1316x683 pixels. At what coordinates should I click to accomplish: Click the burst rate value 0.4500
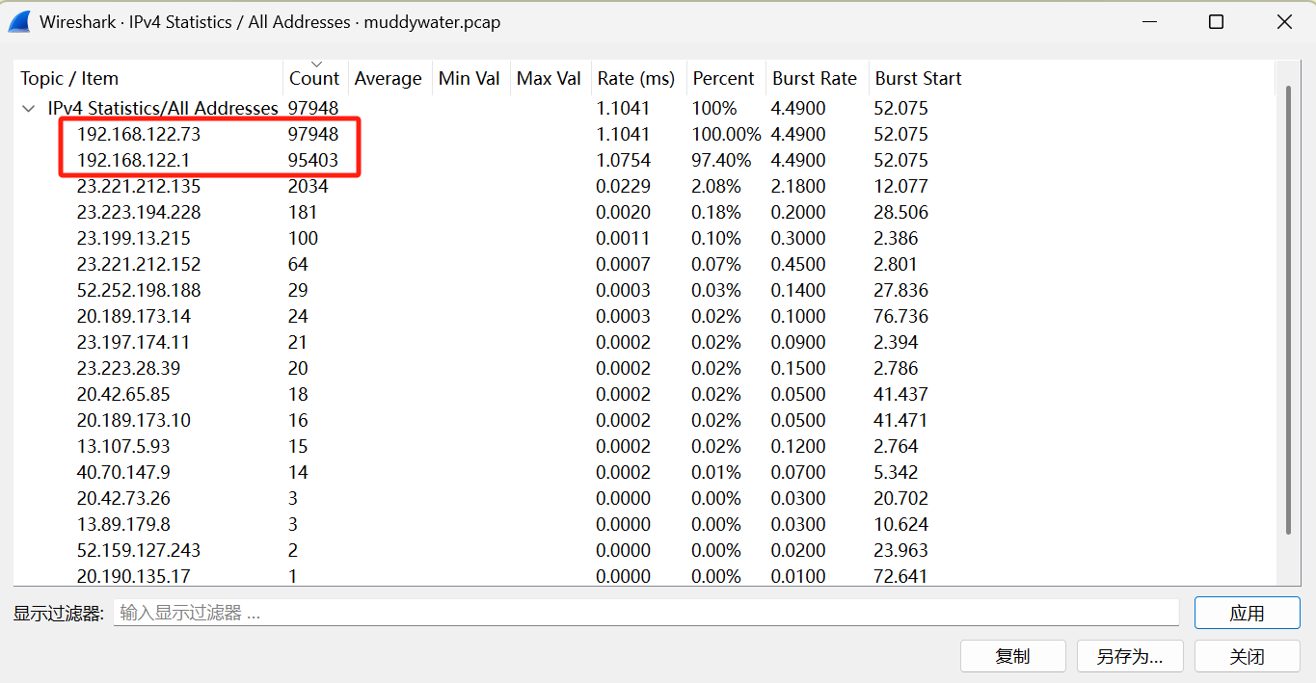coord(798,264)
